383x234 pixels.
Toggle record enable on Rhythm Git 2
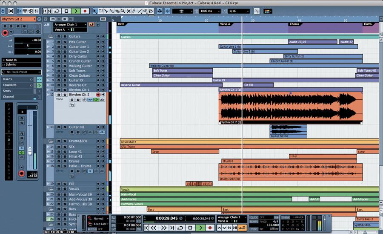point(98,95)
